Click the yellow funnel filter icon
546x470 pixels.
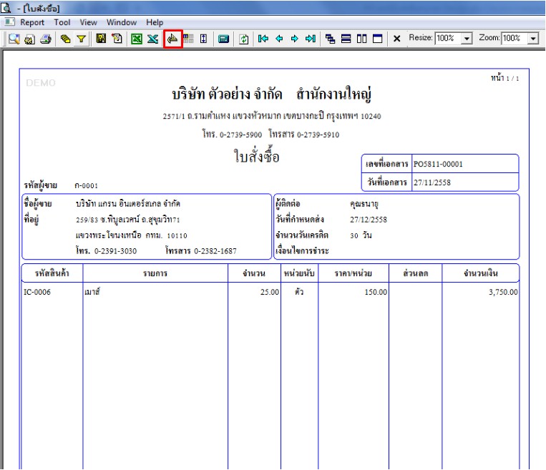(82, 39)
